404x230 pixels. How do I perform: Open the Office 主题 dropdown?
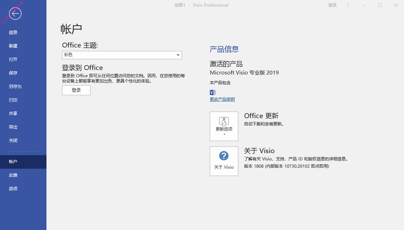pyautogui.click(x=122, y=55)
